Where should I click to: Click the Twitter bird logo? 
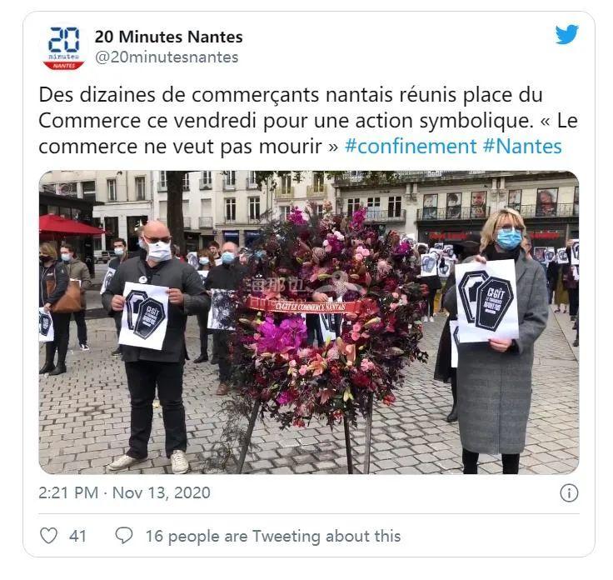coord(566,35)
